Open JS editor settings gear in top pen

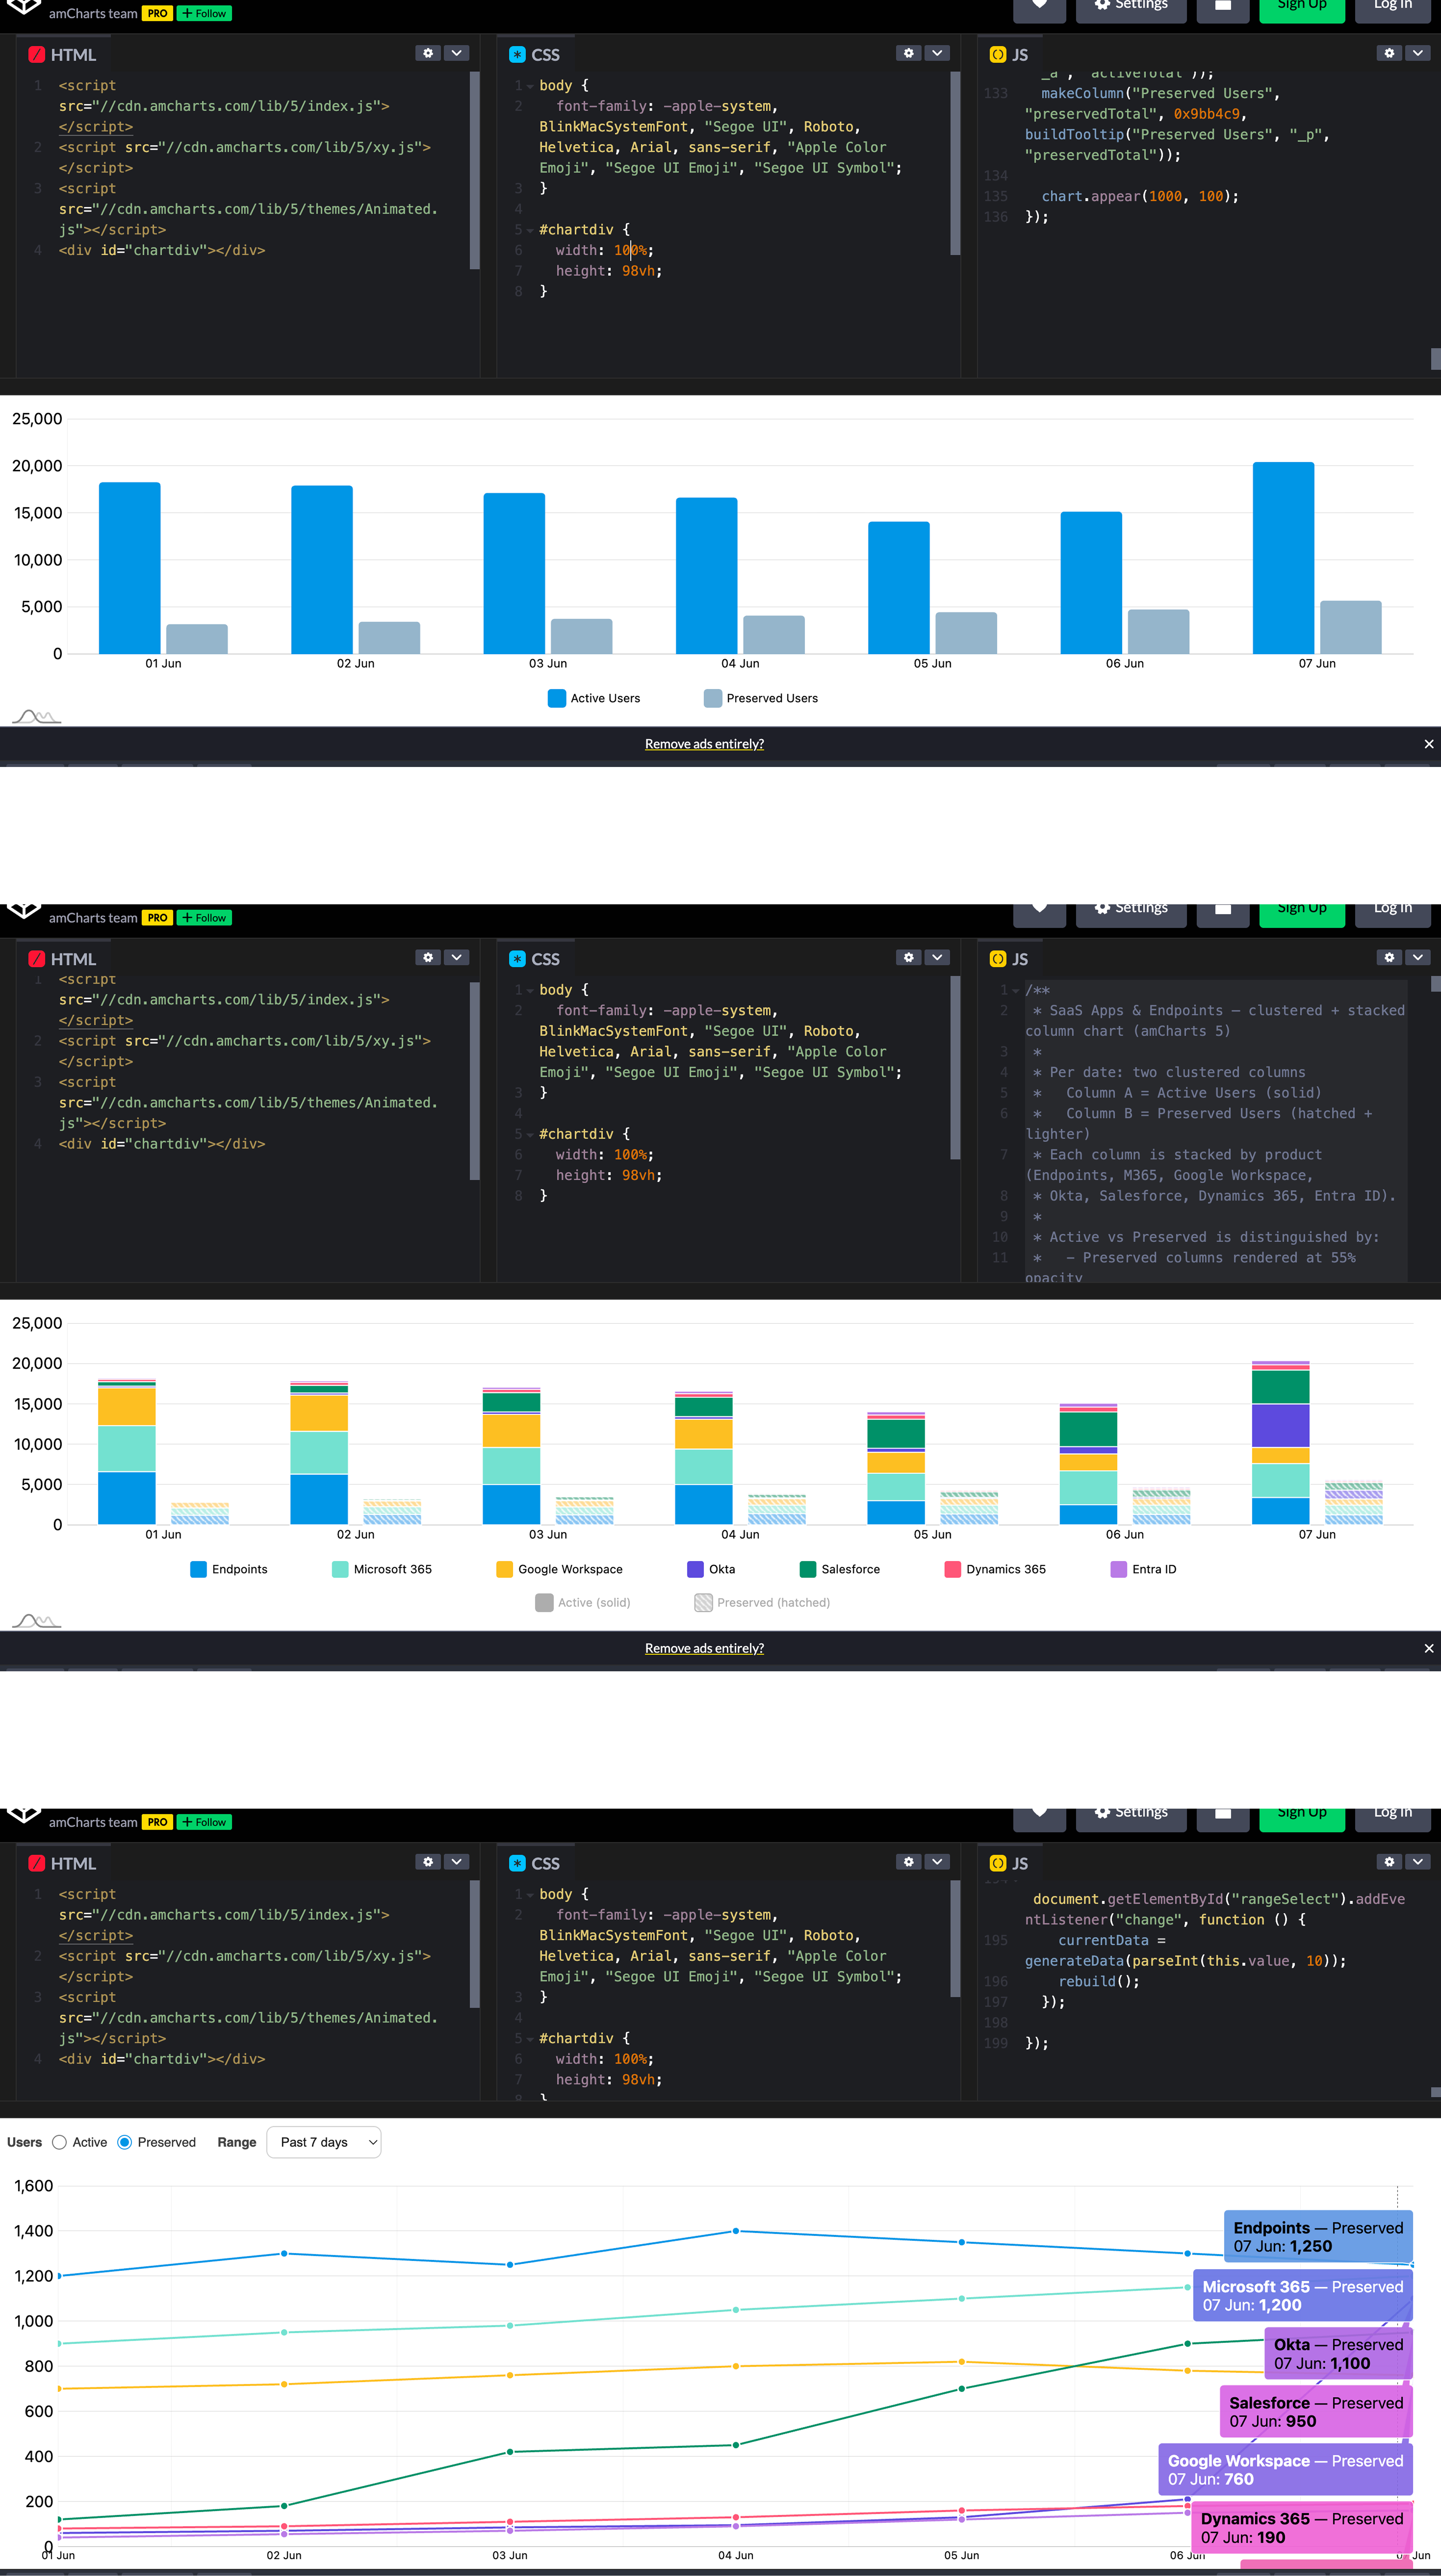pyautogui.click(x=1389, y=53)
